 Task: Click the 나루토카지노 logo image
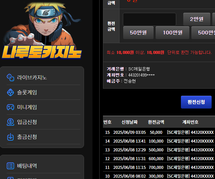(x=42, y=30)
